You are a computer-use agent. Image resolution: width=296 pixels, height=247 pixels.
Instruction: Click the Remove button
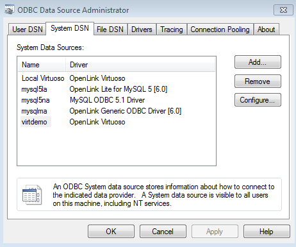[258, 81]
